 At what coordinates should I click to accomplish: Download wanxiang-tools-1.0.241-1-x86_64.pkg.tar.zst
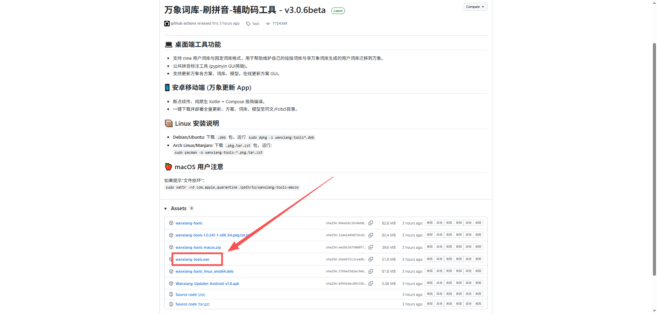click(213, 235)
